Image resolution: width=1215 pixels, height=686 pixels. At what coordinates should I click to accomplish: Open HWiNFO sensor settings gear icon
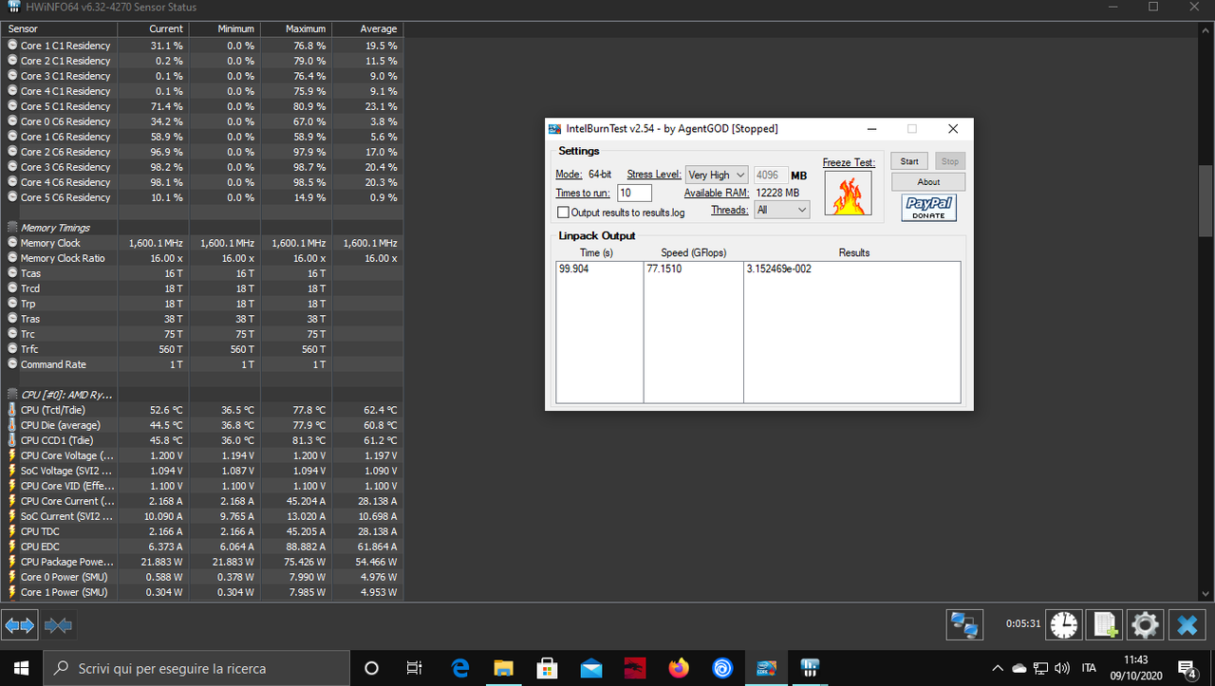pyautogui.click(x=1145, y=624)
